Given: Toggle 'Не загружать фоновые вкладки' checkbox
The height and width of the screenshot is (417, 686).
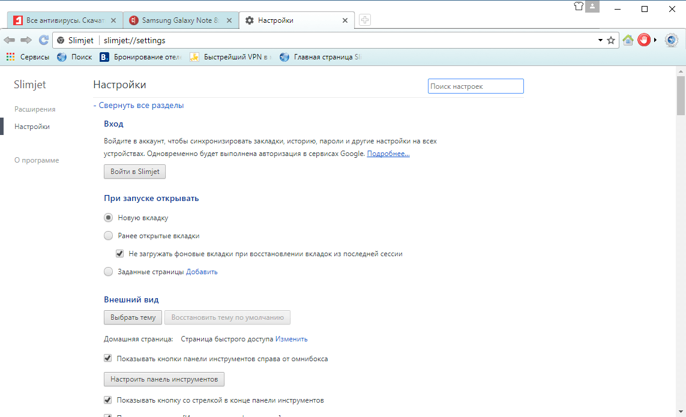Looking at the screenshot, I should coord(119,253).
